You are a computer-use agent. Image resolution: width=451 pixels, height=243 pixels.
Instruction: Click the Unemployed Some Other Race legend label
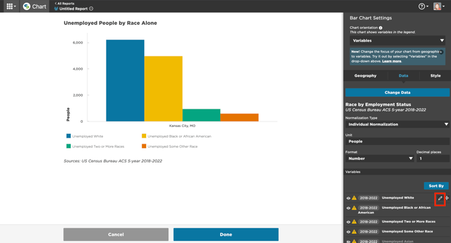(172, 146)
